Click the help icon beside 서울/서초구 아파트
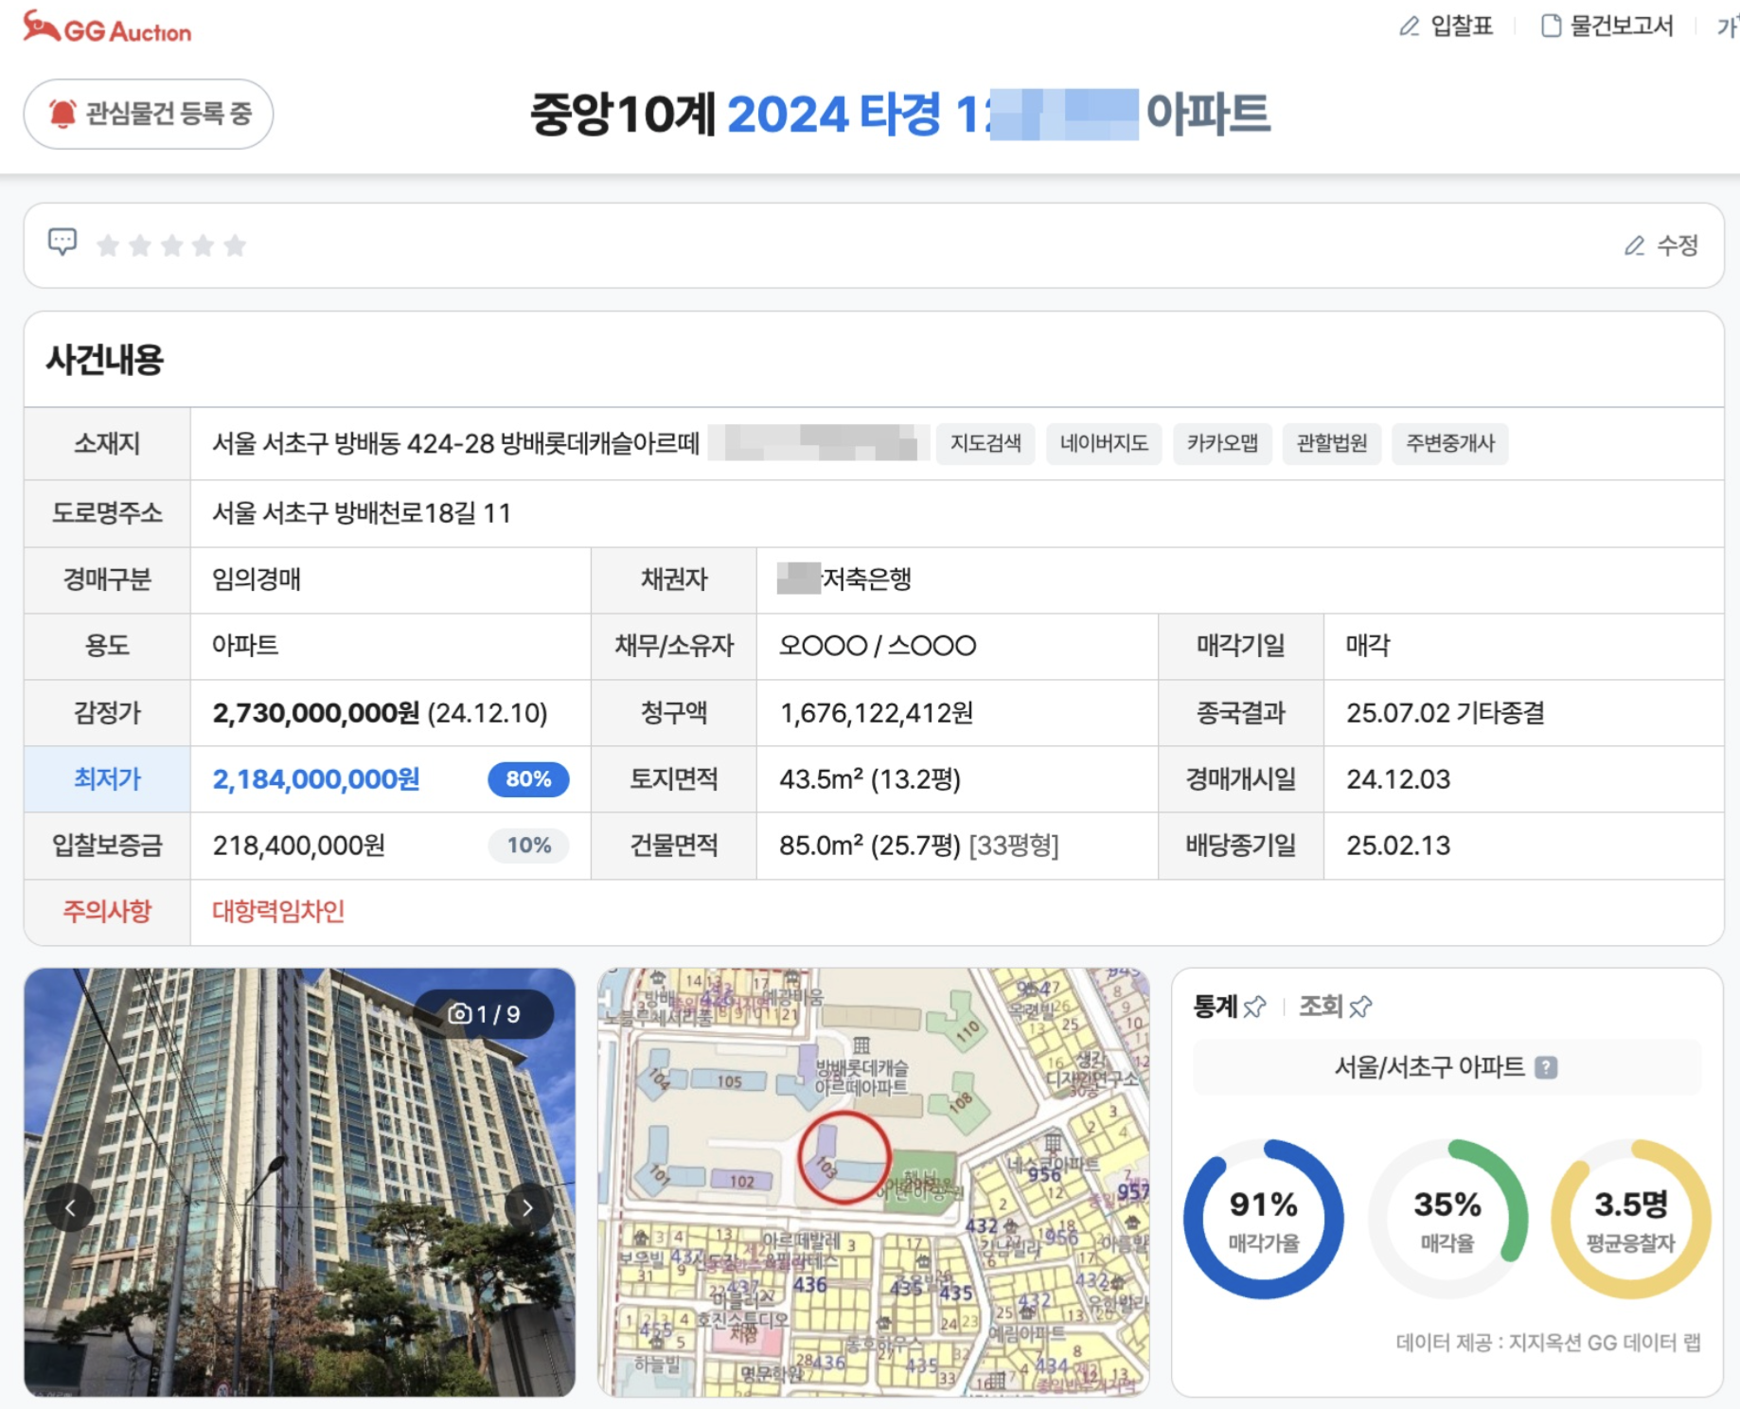1740x1409 pixels. click(x=1546, y=1067)
